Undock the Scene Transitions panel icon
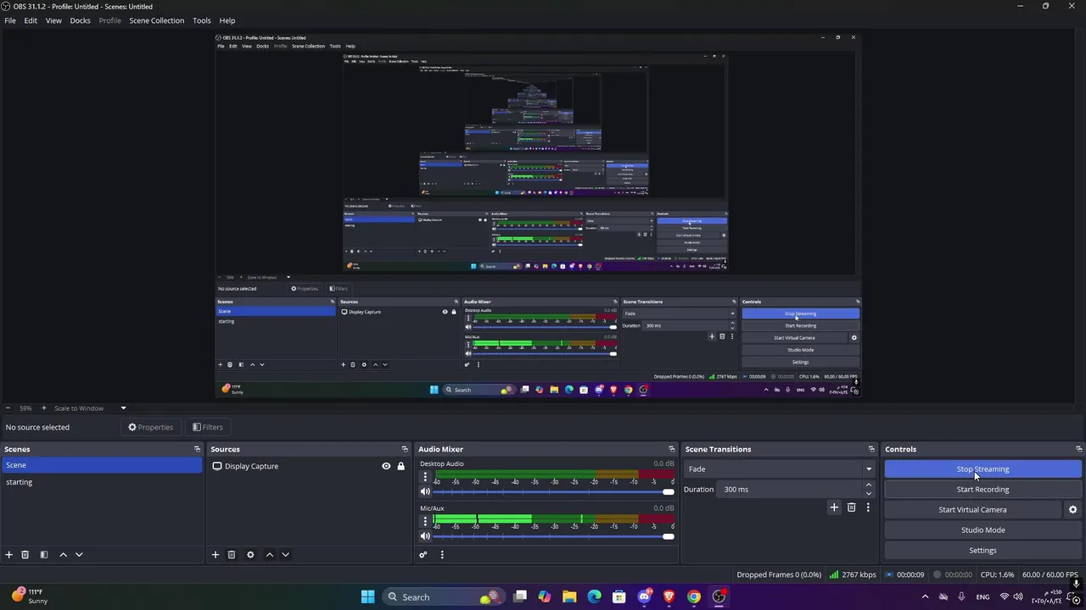 click(871, 449)
